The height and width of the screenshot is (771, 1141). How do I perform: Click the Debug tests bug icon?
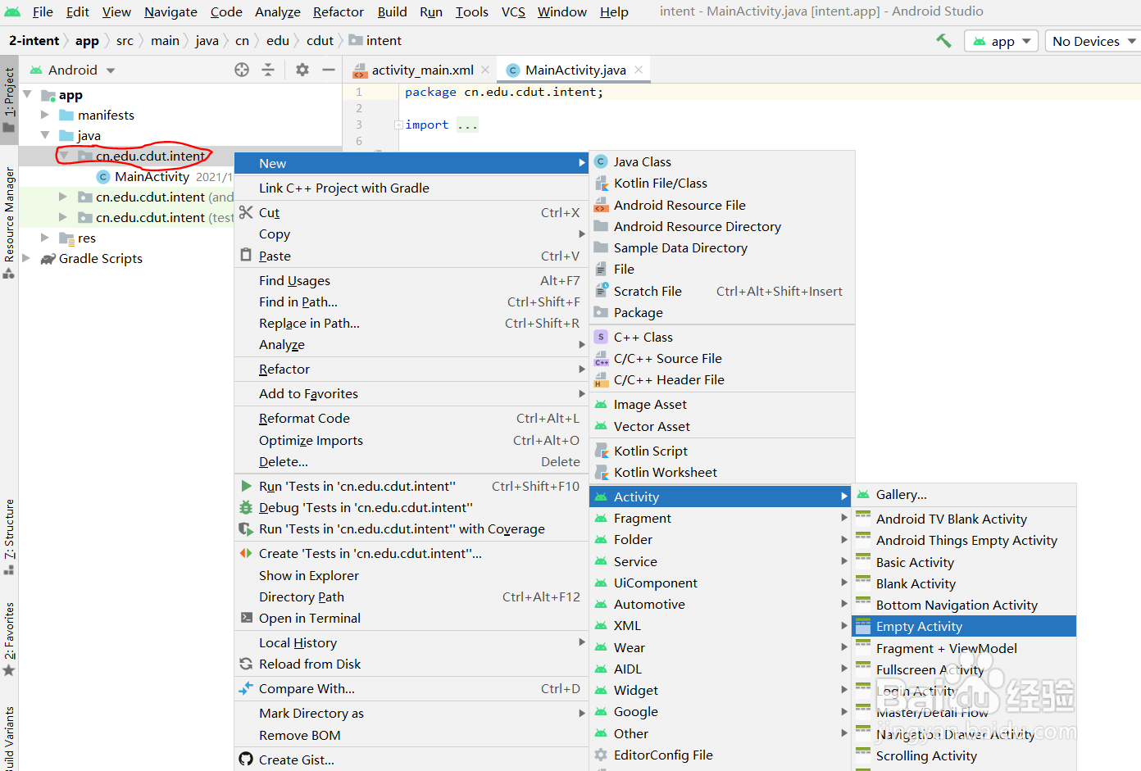click(246, 507)
